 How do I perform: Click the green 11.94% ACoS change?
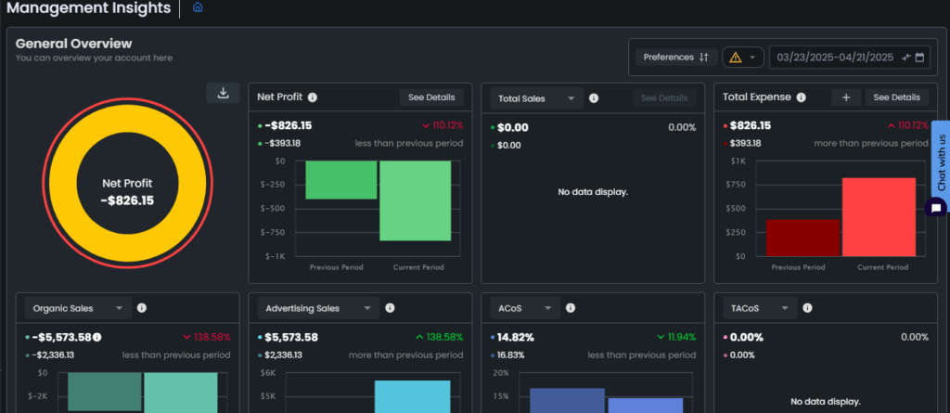[676, 337]
